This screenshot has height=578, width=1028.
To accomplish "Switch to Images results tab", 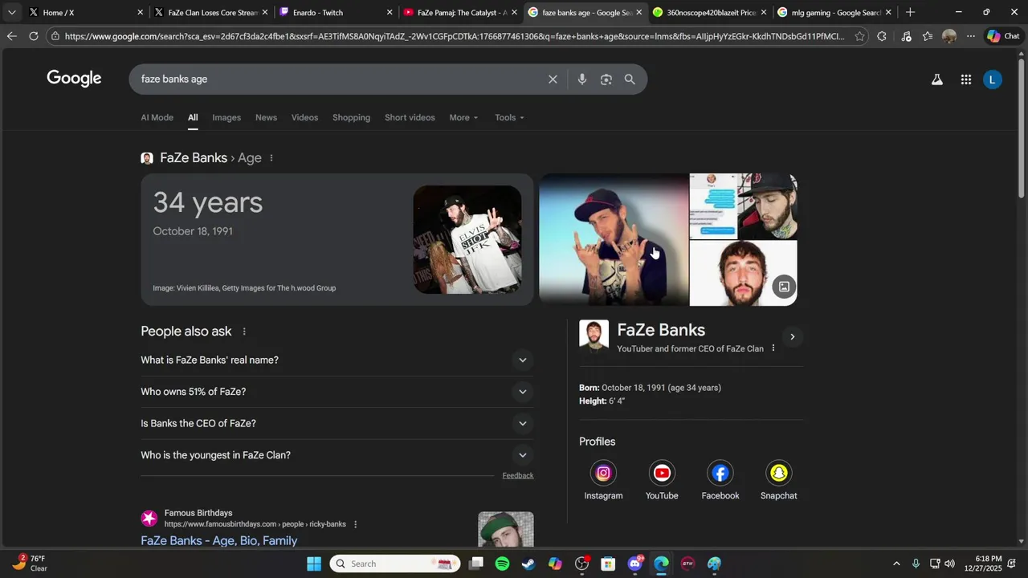I will [x=226, y=118].
